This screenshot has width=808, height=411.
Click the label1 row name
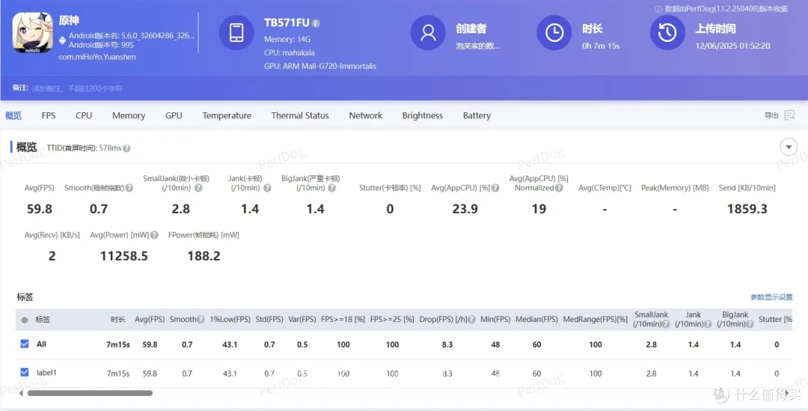click(46, 372)
